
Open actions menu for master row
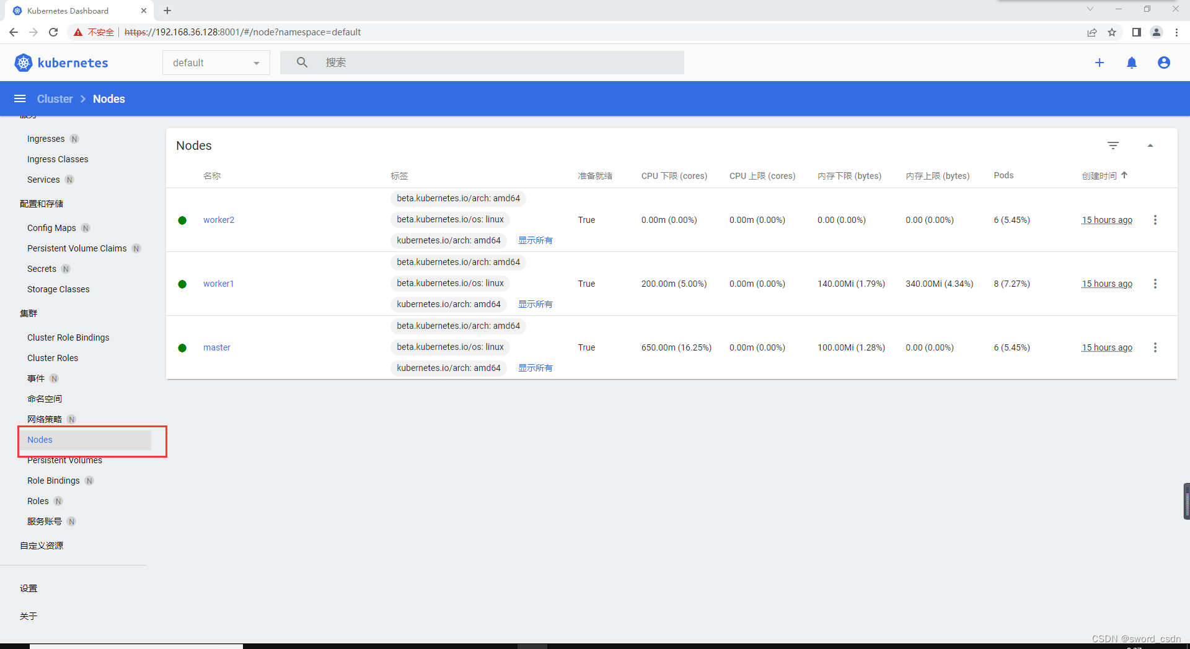coord(1155,347)
